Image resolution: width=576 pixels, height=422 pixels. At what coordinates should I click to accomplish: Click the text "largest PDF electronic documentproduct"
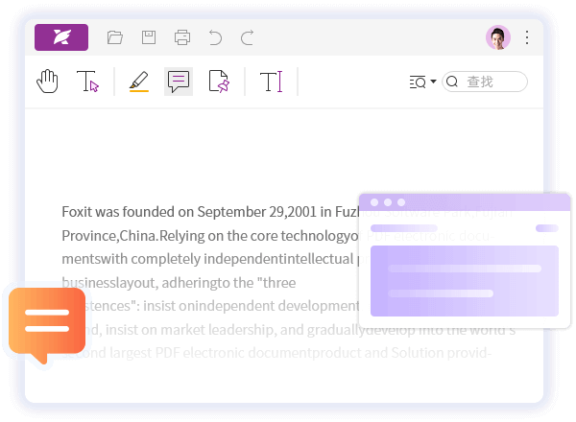pos(235,353)
